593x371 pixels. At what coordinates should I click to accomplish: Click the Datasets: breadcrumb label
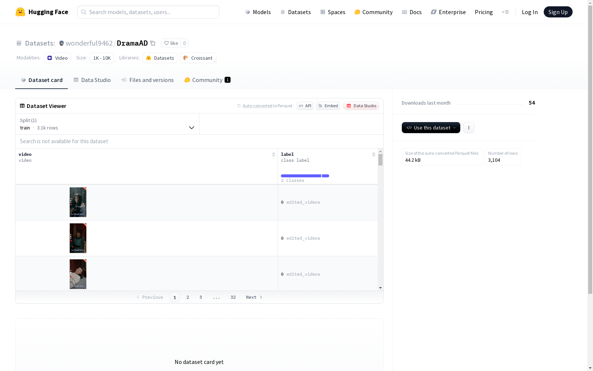tap(40, 43)
